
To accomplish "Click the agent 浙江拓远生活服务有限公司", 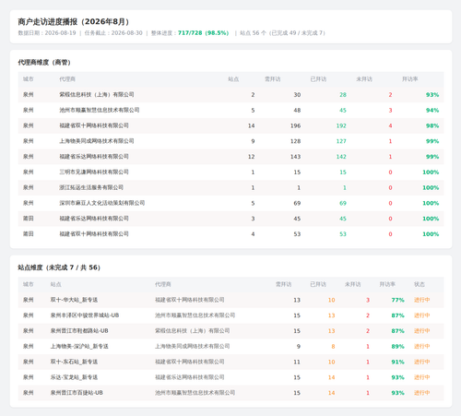I will click(x=91, y=187).
